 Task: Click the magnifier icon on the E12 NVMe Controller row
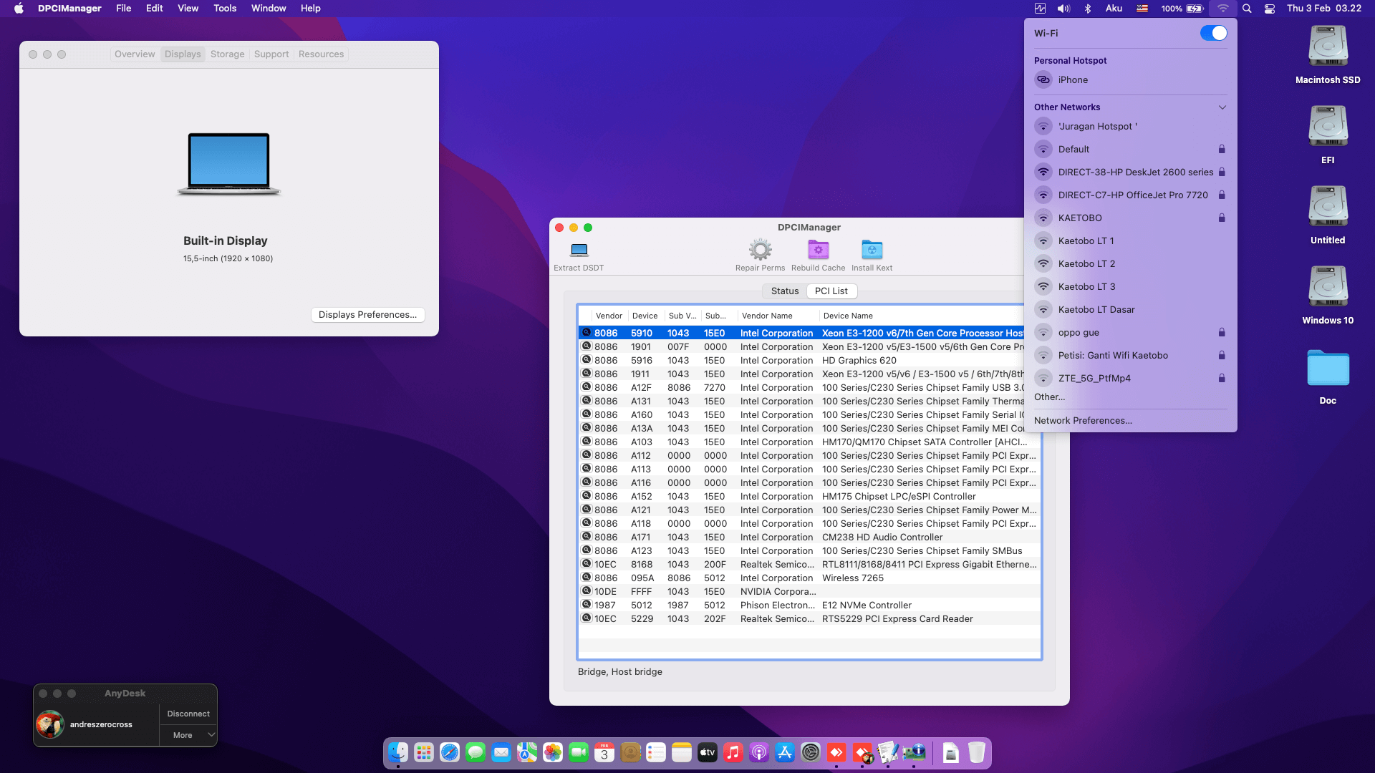(587, 605)
